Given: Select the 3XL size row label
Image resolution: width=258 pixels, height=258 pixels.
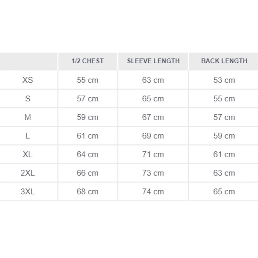Looking at the screenshot, I should (28, 191).
